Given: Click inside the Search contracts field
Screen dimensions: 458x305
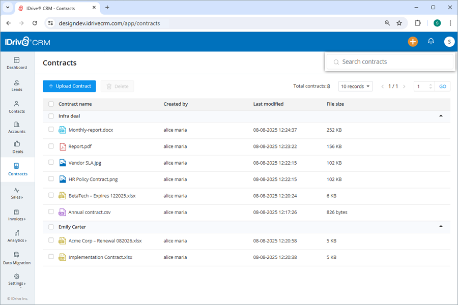Looking at the screenshot, I should tap(390, 62).
